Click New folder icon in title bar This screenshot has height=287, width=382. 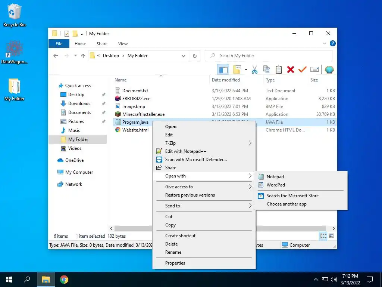point(75,33)
